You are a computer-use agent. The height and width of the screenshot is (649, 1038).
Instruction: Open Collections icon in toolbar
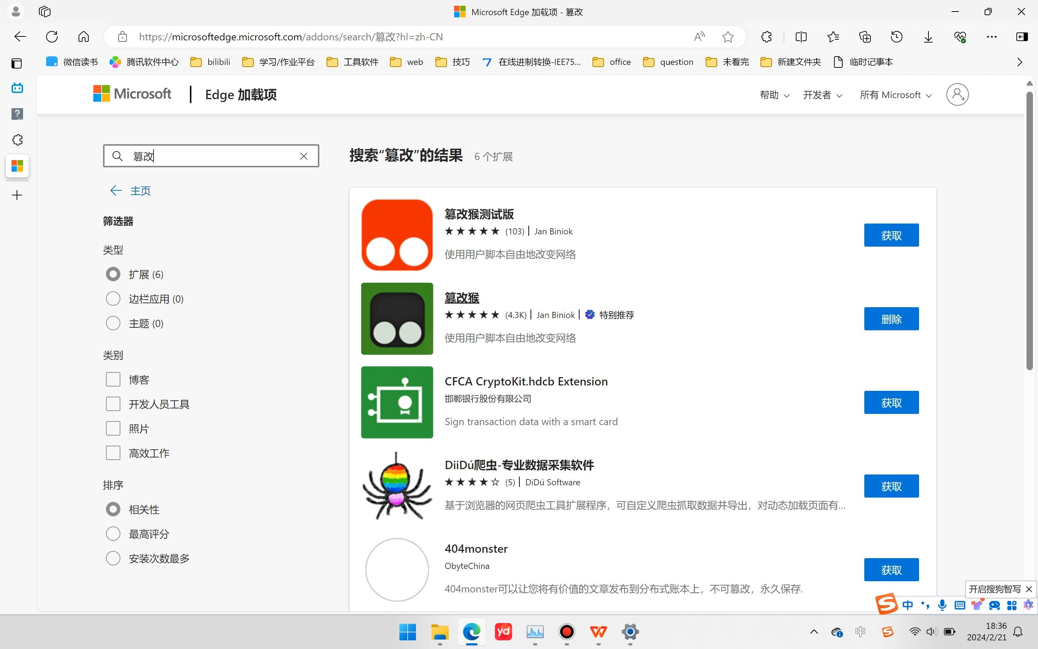pyautogui.click(x=865, y=37)
